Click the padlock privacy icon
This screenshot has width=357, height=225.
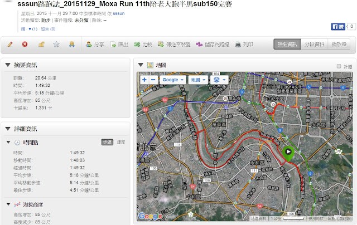41,45
